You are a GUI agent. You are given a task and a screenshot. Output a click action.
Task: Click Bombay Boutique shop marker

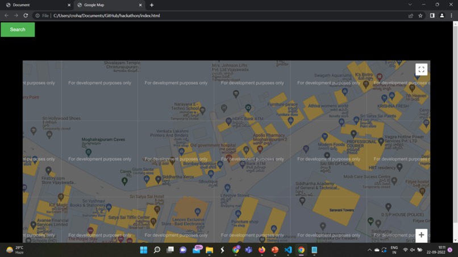point(220,165)
